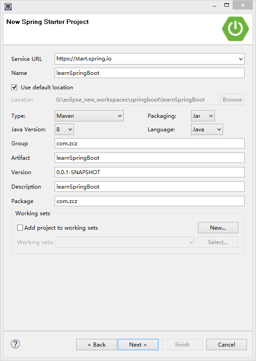Click the Description input field

[x=149, y=187]
